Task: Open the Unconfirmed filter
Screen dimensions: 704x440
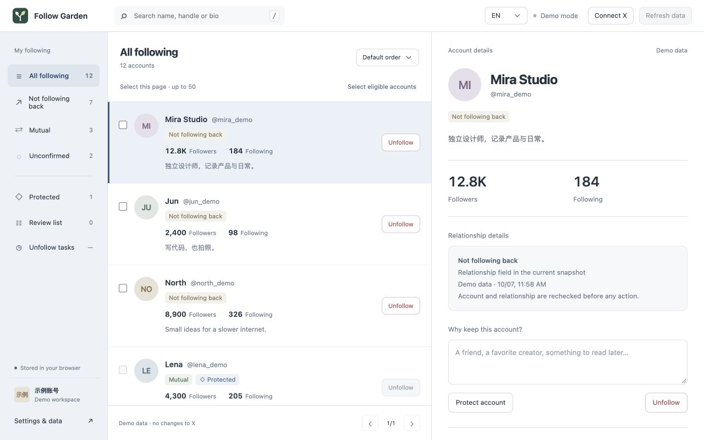Action: pyautogui.click(x=53, y=156)
